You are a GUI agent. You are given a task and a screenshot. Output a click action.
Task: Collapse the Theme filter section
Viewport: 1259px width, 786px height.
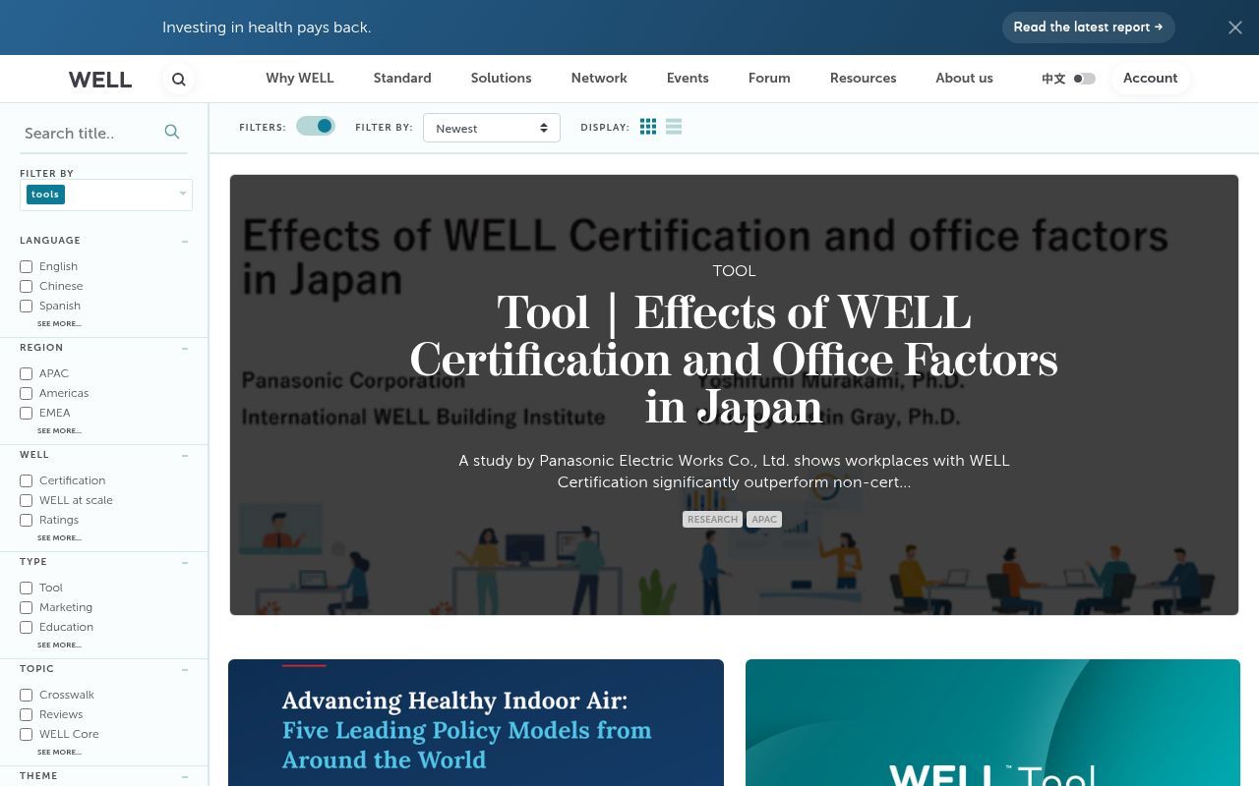tap(185, 776)
